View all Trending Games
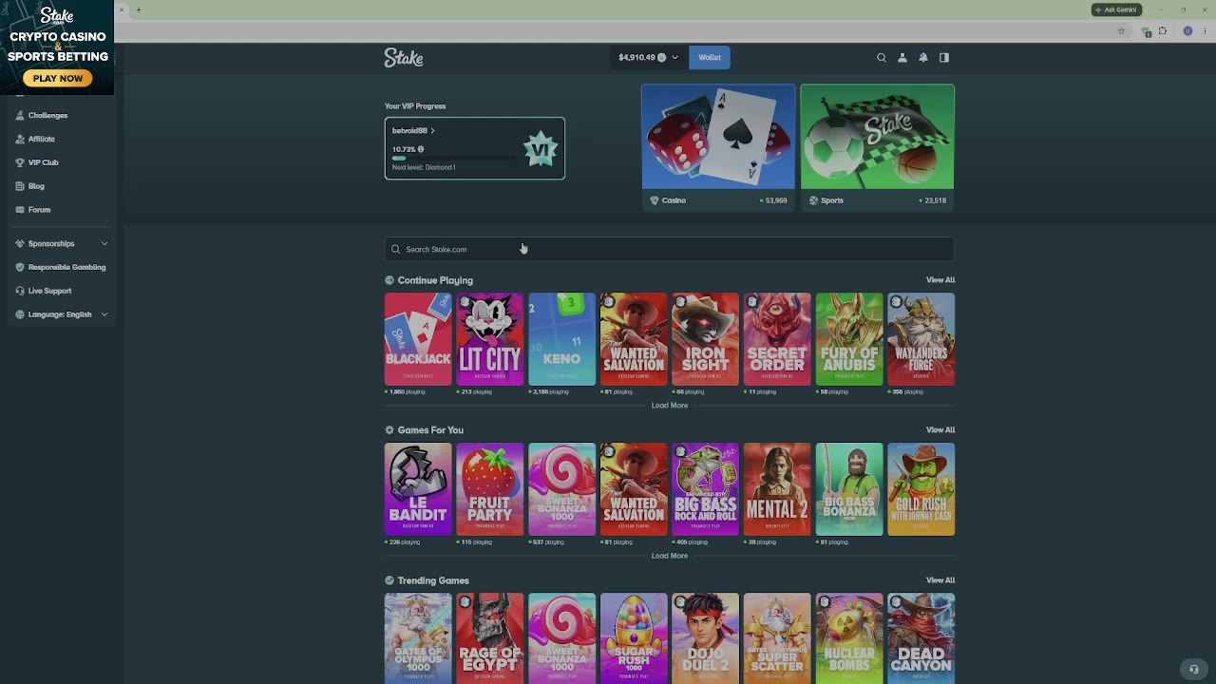The image size is (1216, 684). point(940,580)
